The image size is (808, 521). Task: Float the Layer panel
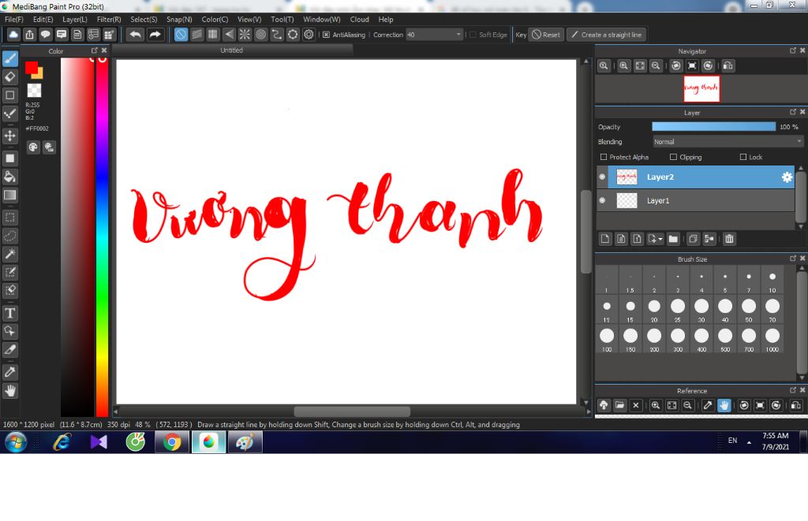click(x=792, y=112)
